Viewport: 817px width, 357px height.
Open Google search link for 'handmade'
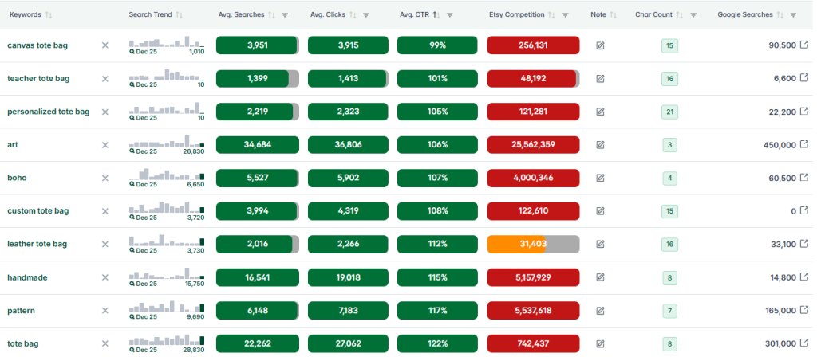coord(804,277)
